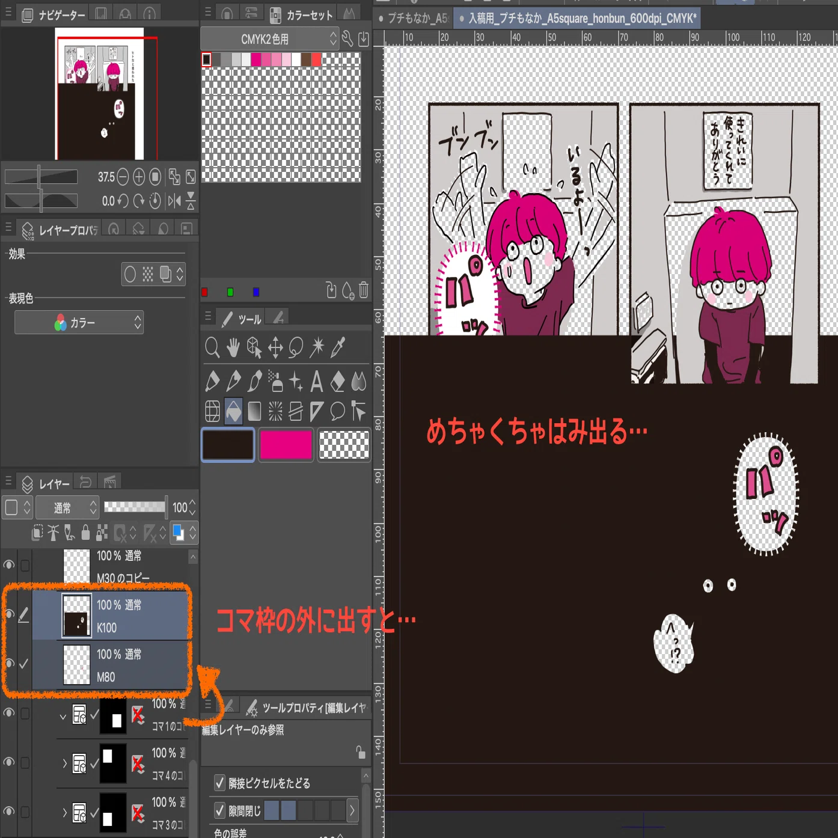Uncheck 隣接ピクセルをたどる checkbox
This screenshot has width=838, height=838.
click(x=220, y=783)
